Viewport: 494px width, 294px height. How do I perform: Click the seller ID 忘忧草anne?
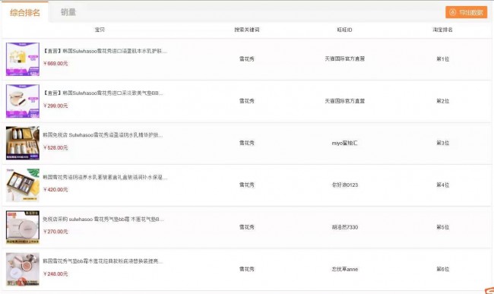(x=345, y=269)
